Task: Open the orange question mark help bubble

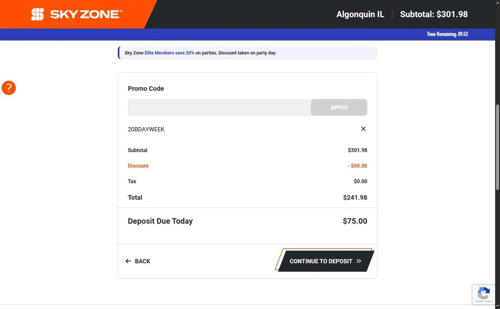Action: [x=9, y=88]
